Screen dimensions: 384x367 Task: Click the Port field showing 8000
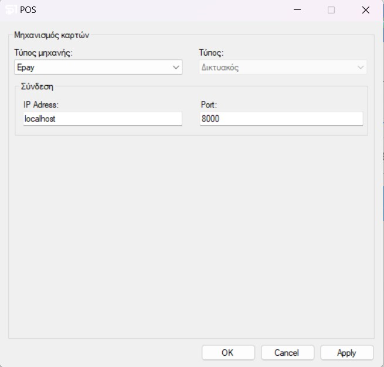pyautogui.click(x=281, y=119)
